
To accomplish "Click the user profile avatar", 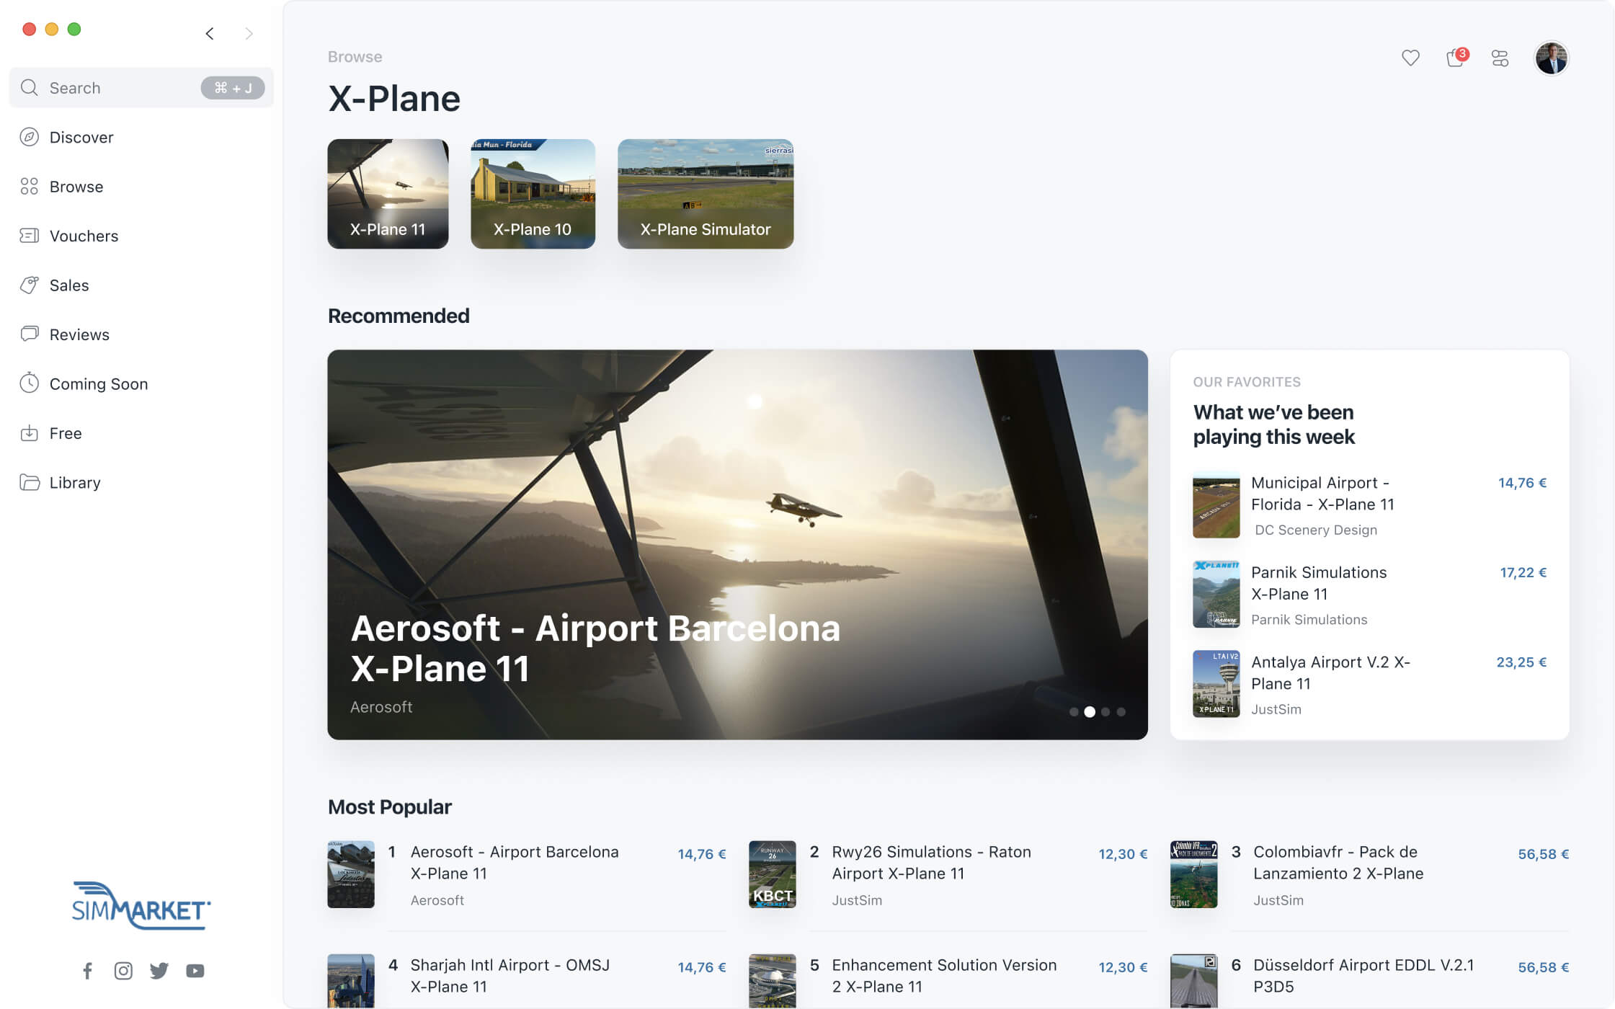I will pos(1551,58).
